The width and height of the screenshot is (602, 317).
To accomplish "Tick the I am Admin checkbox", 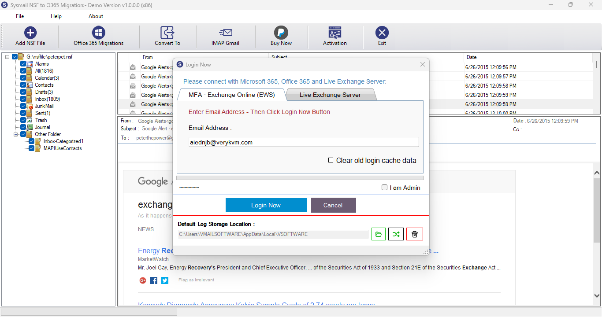I will [384, 188].
